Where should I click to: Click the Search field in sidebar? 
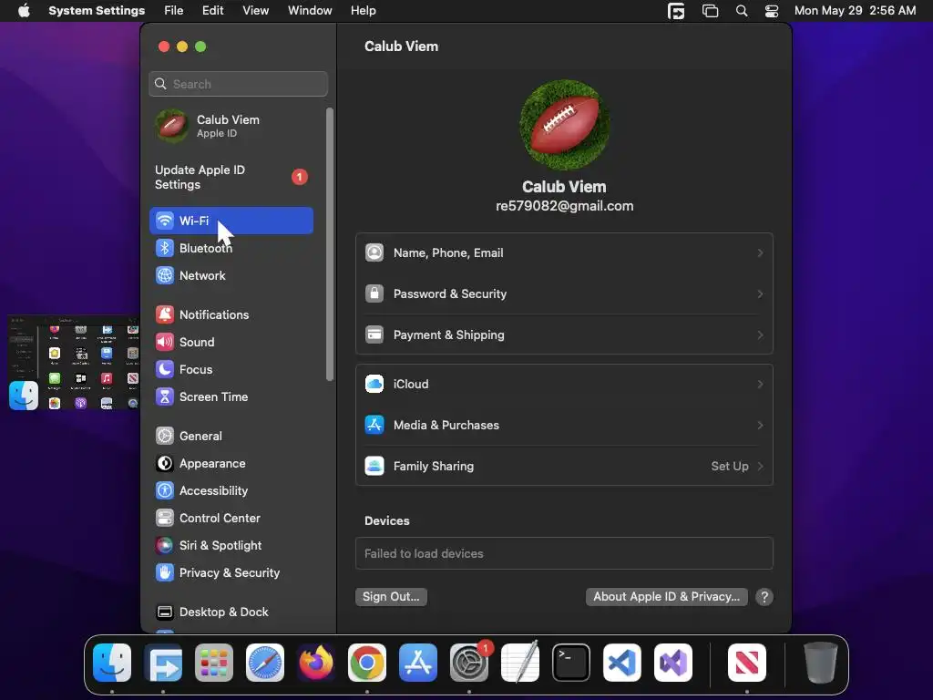tap(238, 84)
